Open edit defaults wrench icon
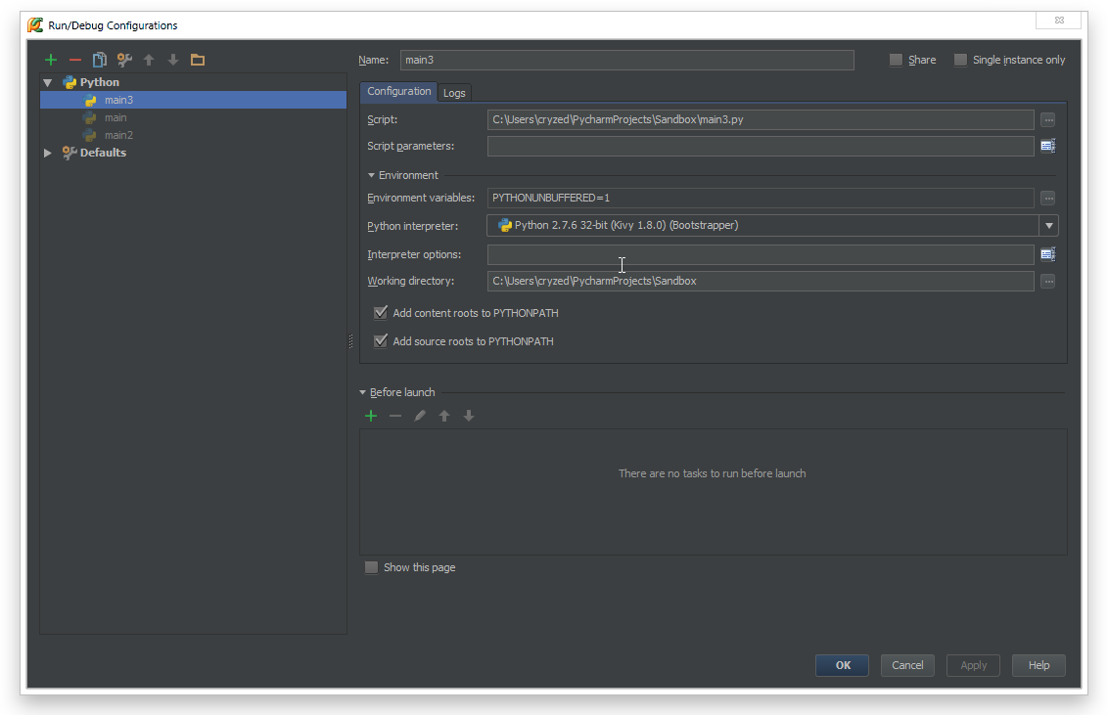Image resolution: width=1108 pixels, height=715 pixels. coord(124,60)
